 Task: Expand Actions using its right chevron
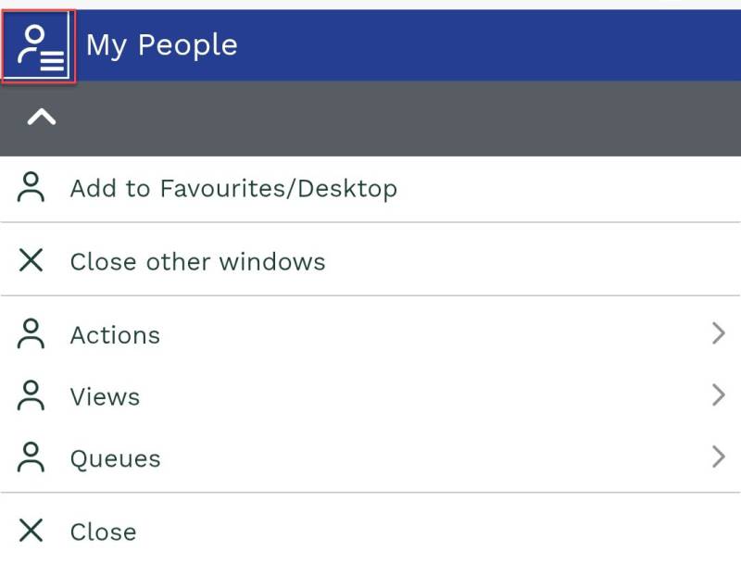tap(718, 334)
